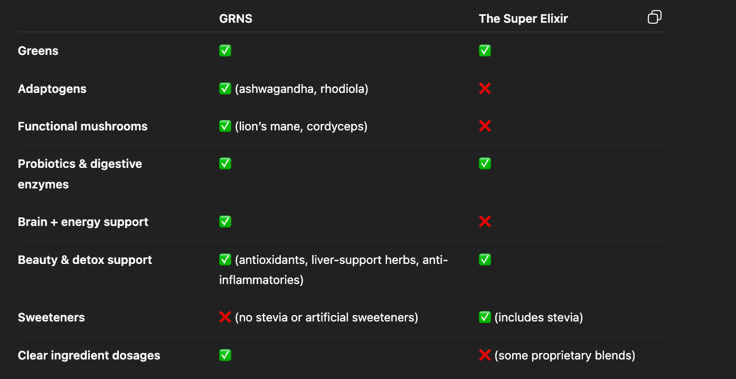Toggle the checkmark for Beauty & detox support
736x379 pixels.
[225, 259]
